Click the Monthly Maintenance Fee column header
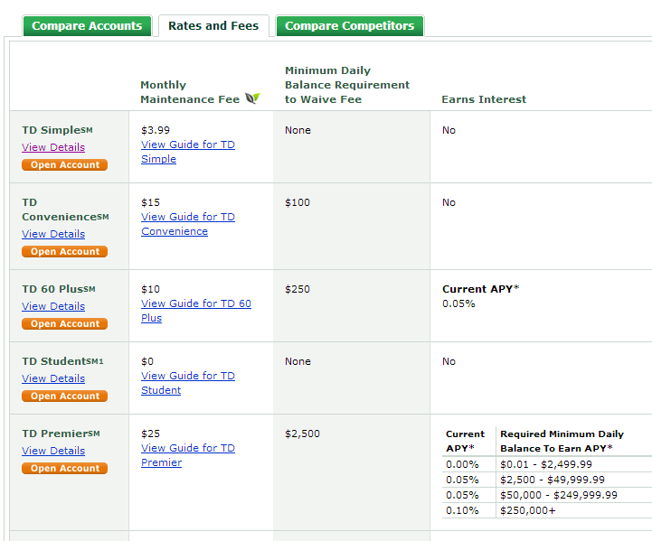Viewport: 652px width, 541px height. coord(190,92)
